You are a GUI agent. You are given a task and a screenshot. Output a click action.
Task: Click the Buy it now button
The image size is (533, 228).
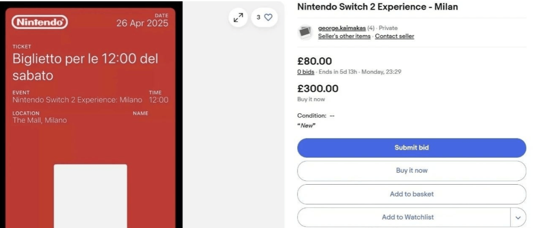pos(411,170)
